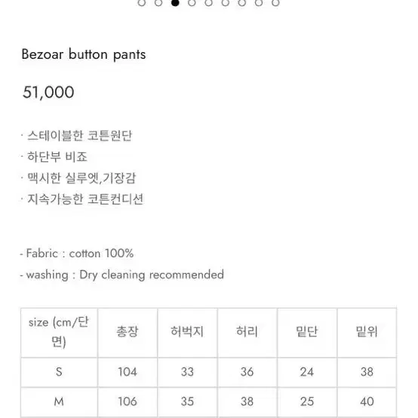Select the second carousel dot
This screenshot has width=418, height=418.
point(158,3)
